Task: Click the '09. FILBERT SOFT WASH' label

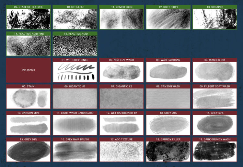Action: [215, 86]
